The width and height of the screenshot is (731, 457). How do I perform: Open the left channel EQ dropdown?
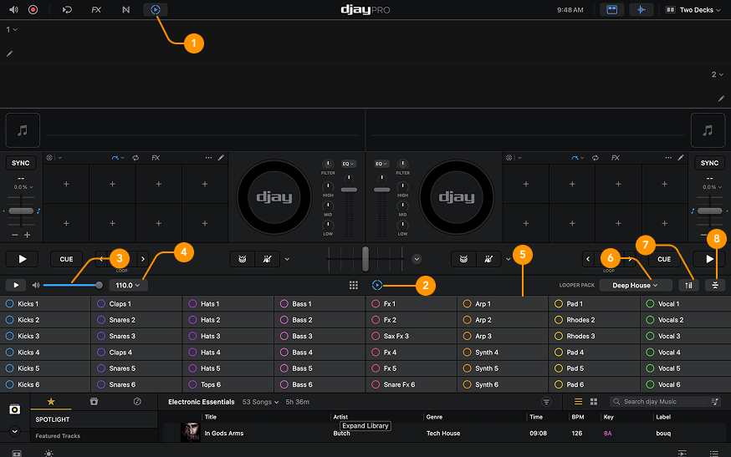point(348,164)
